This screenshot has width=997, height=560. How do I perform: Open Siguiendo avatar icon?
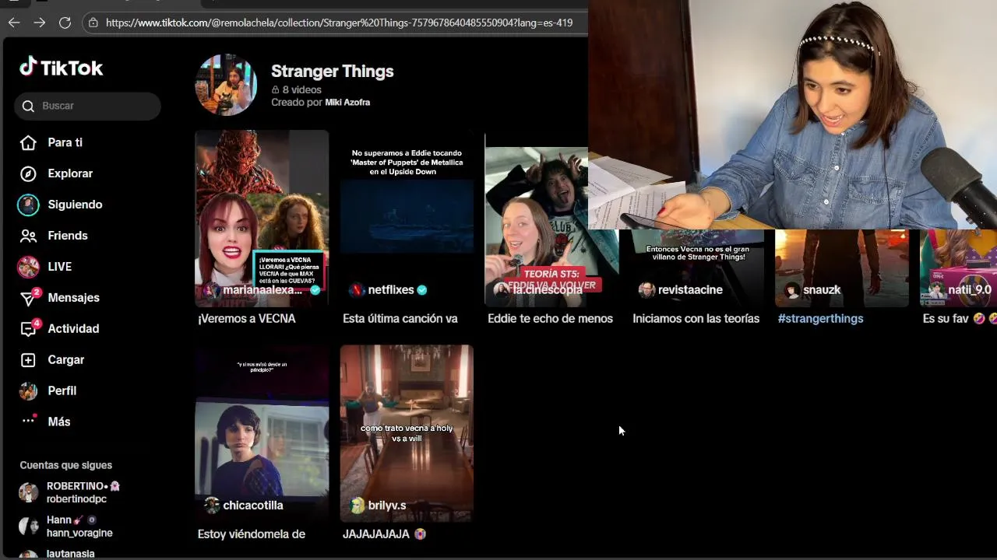(x=28, y=205)
